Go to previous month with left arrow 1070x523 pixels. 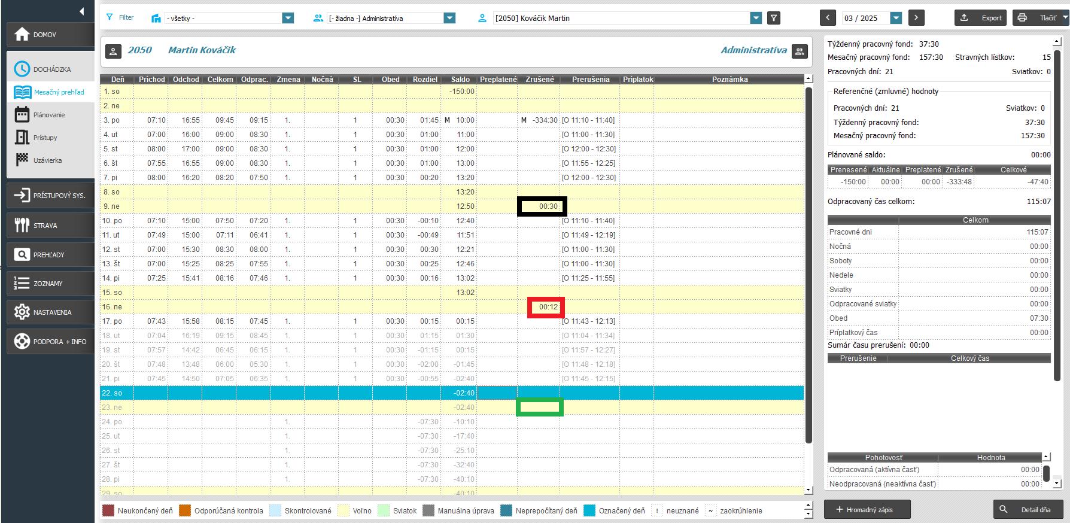point(828,18)
